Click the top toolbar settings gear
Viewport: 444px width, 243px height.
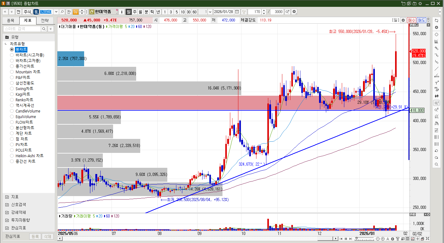pyautogui.click(x=294, y=12)
